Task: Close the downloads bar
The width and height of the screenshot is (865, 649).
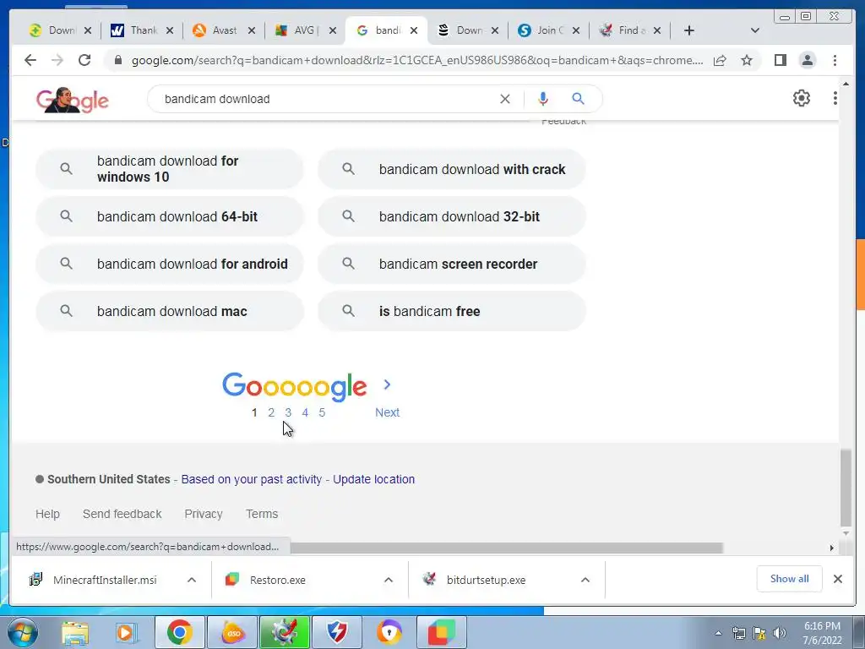Action: tap(837, 579)
